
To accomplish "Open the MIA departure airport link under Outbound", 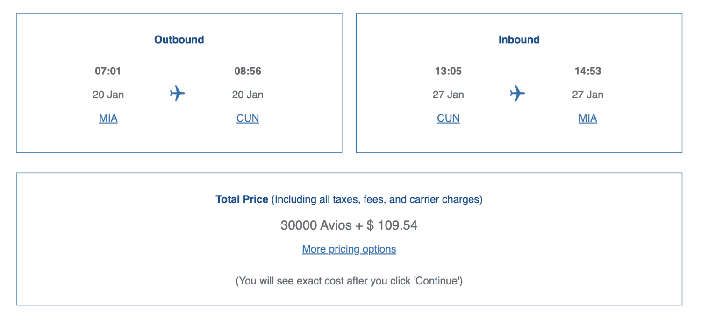I will point(108,118).
